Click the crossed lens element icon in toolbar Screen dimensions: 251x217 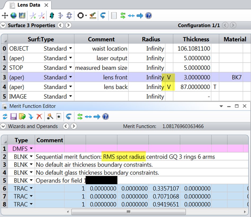click(69, 16)
